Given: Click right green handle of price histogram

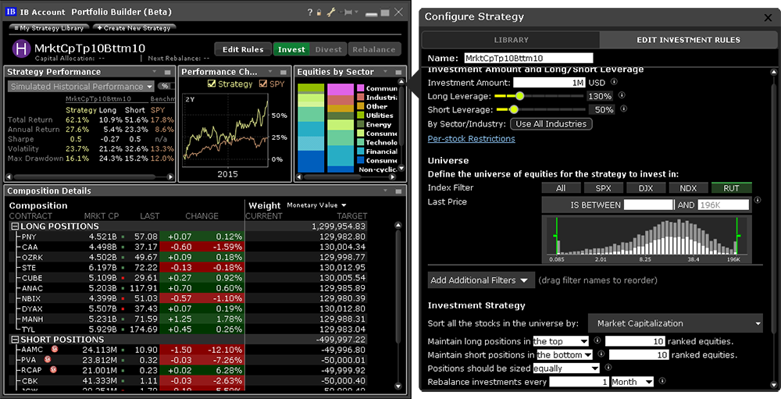Looking at the screenshot, I should pos(738,235).
